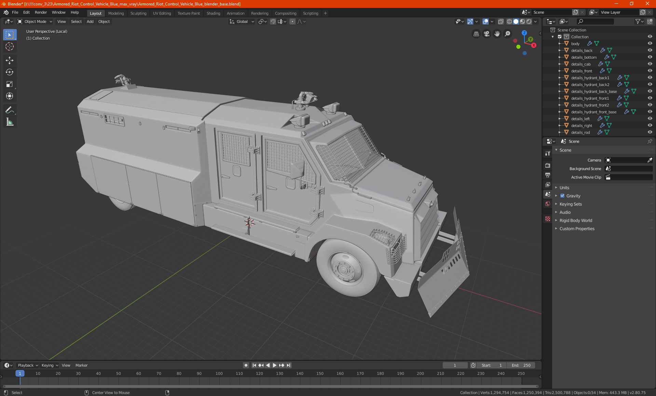The width and height of the screenshot is (656, 396).
Task: Open the Object Mode dropdown
Action: click(x=35, y=22)
